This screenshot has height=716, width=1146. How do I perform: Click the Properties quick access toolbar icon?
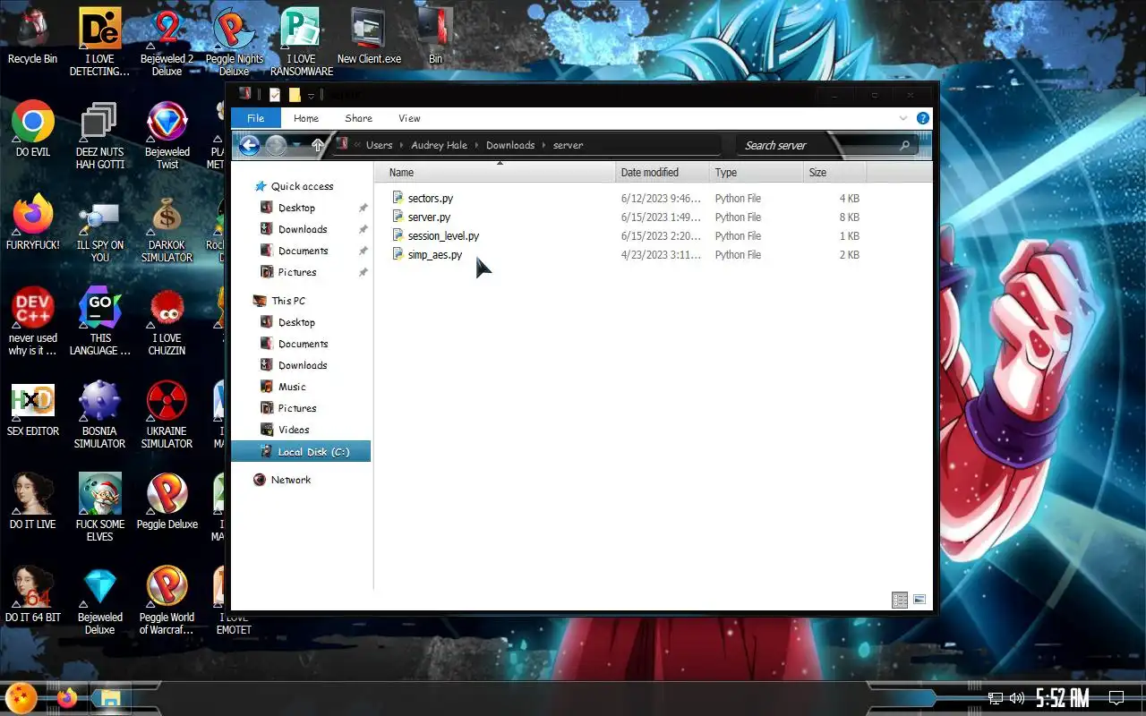click(x=275, y=95)
